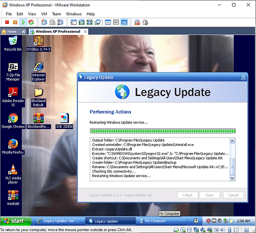Open the Windows menu
Image resolution: width=256 pixels, height=233 pixels.
[74, 14]
